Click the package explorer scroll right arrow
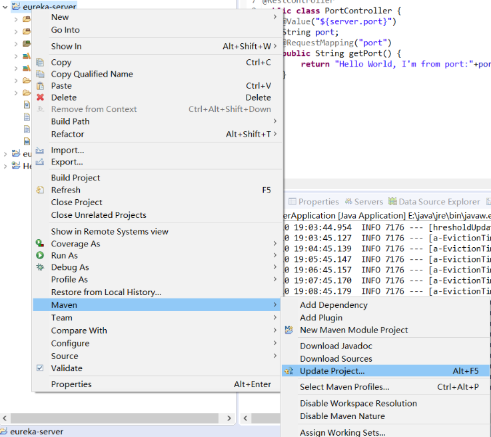This screenshot has height=437, width=491. pyautogui.click(x=229, y=418)
